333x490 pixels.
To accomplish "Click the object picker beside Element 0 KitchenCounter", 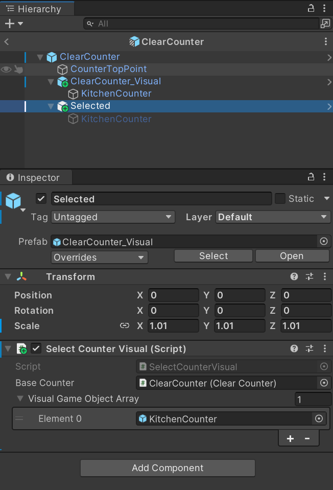I will [319, 418].
